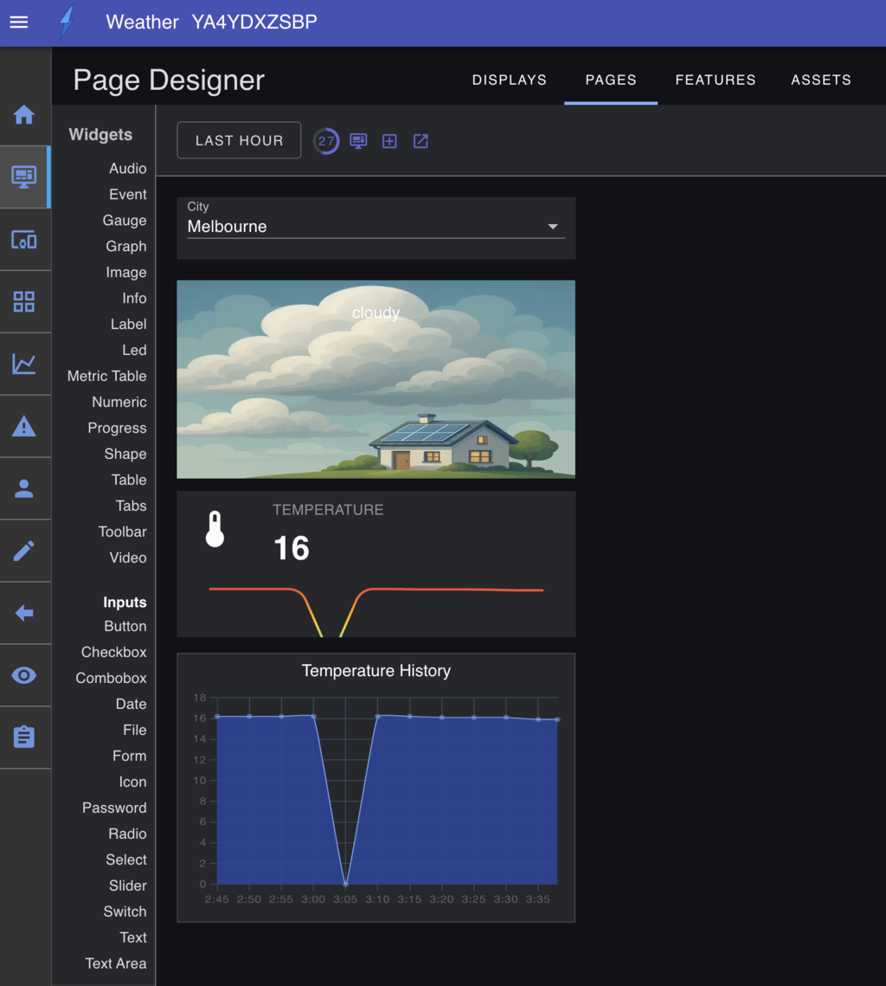The height and width of the screenshot is (986, 886).
Task: Open the grid dashboard icon in sidebar
Action: pos(24,302)
